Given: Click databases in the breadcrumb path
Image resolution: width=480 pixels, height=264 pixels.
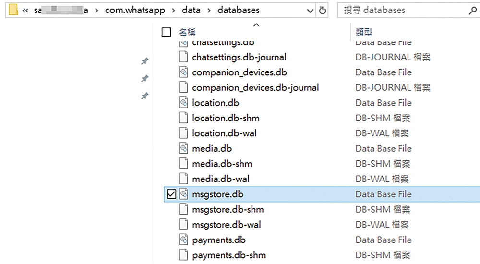Looking at the screenshot, I should [x=239, y=11].
